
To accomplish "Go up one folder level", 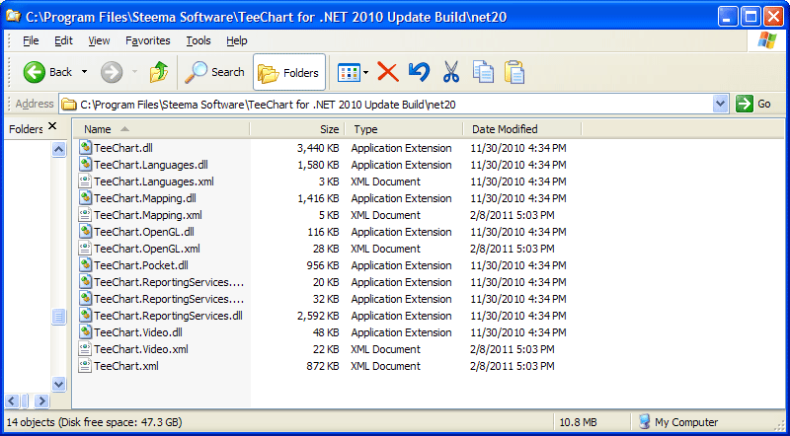I will 159,72.
